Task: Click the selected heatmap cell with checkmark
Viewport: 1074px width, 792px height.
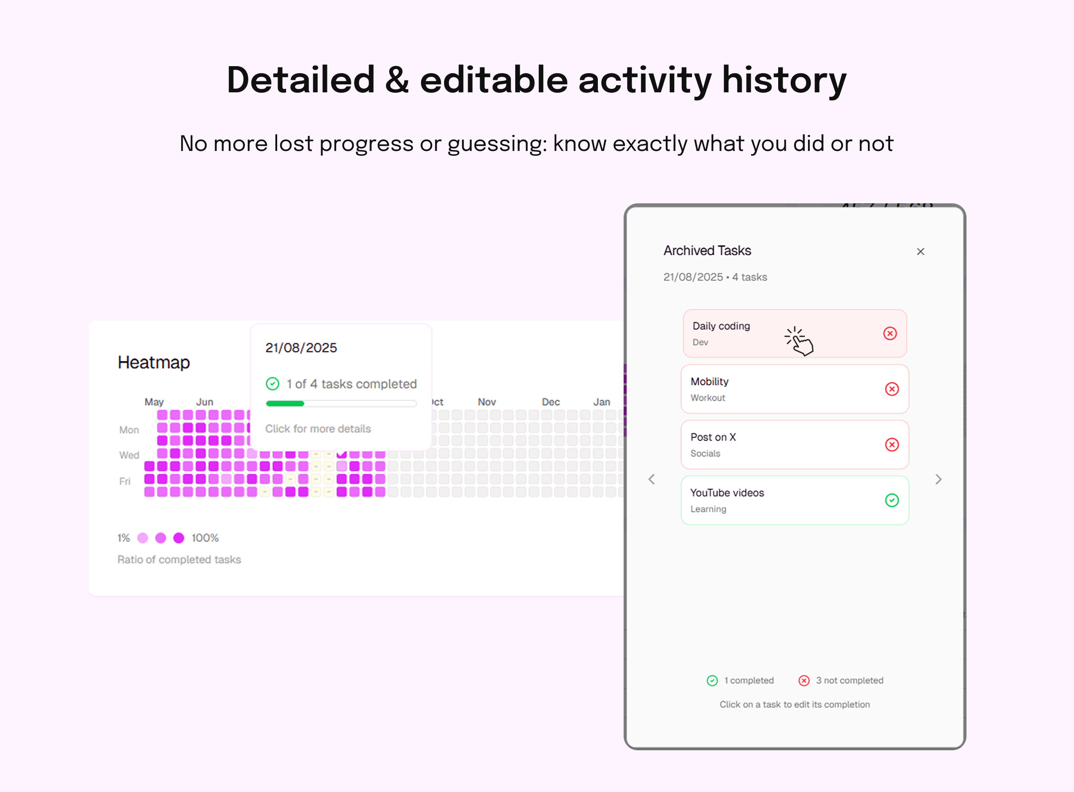Action: pyautogui.click(x=342, y=454)
